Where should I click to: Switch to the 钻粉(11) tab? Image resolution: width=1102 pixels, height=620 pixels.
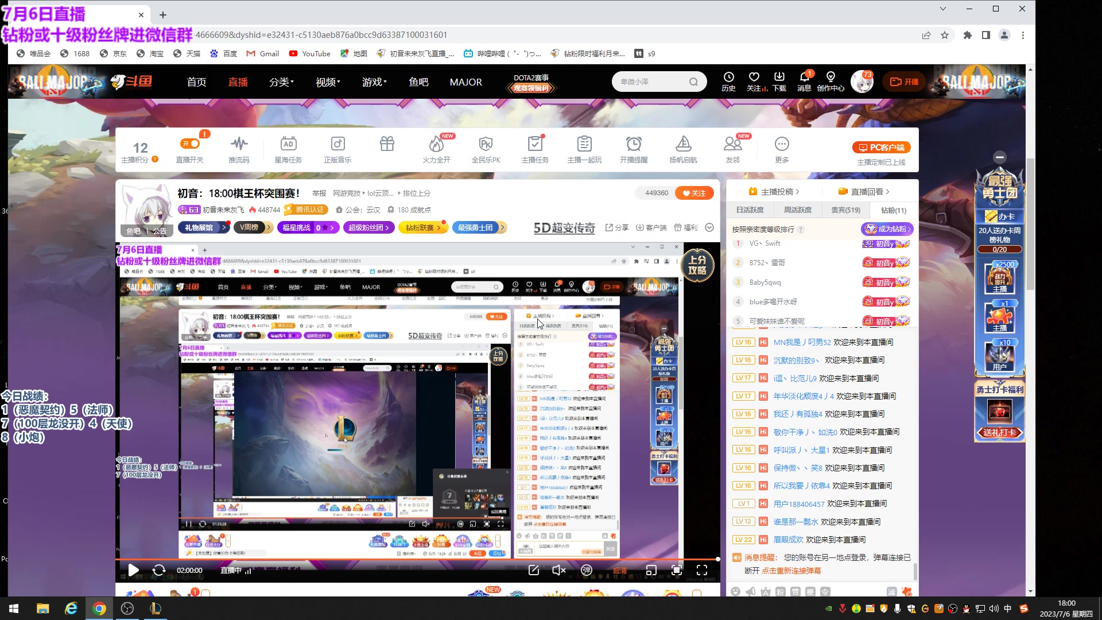tap(894, 210)
